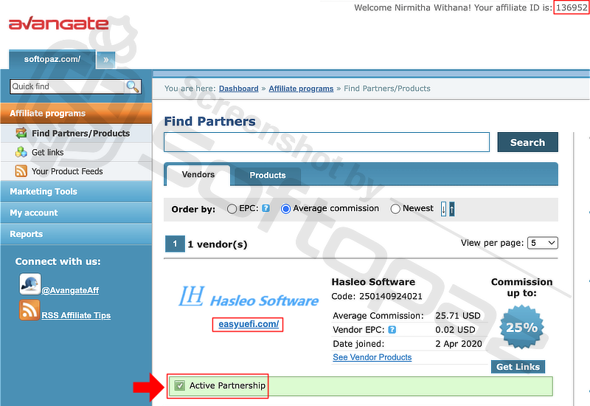This screenshot has width=590, height=406.
Task: Expand the Marketing Tools section
Action: click(76, 191)
